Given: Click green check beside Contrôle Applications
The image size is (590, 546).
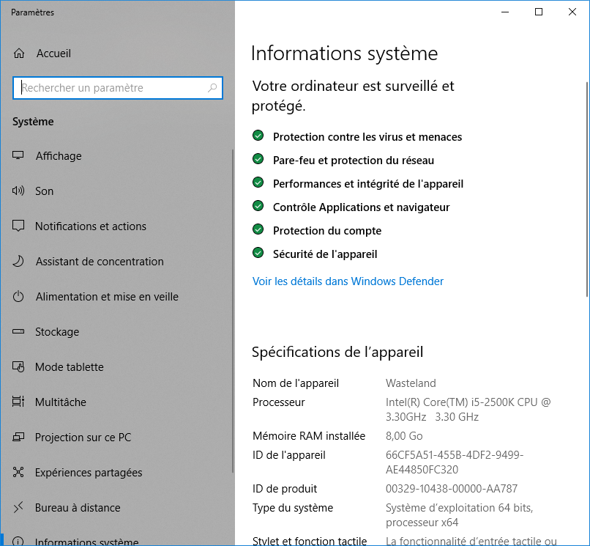Looking at the screenshot, I should (258, 206).
